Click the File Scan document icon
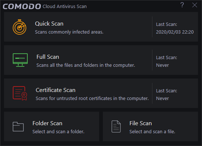 (116, 127)
